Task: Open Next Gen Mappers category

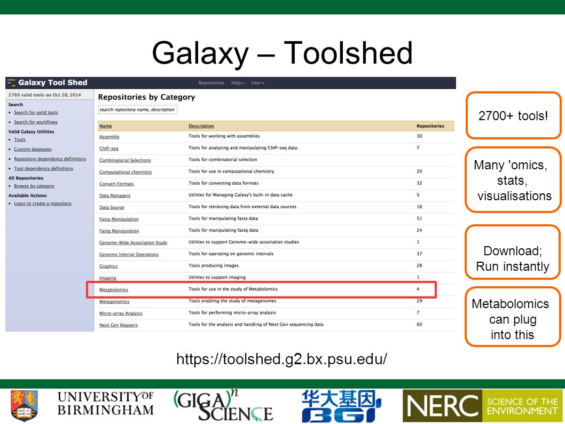Action: pyautogui.click(x=119, y=325)
